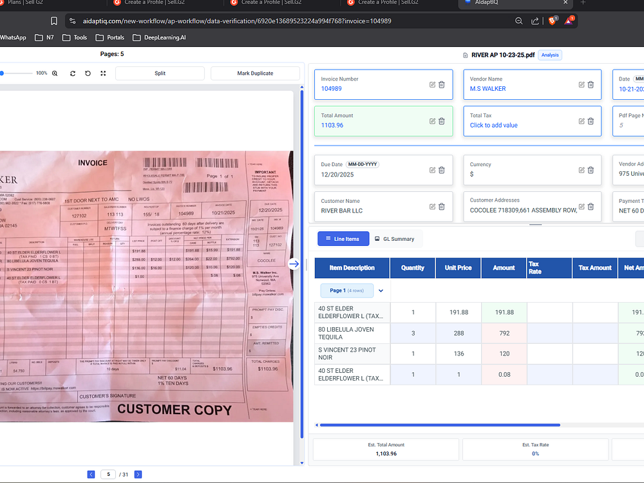
Task: Go to previous PDF page
Action: coord(91,475)
